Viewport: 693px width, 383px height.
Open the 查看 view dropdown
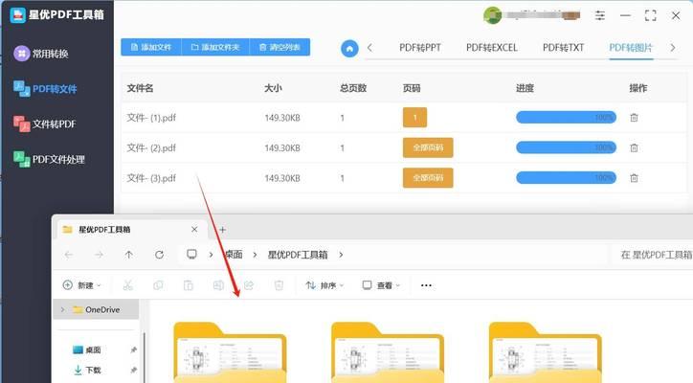point(381,285)
